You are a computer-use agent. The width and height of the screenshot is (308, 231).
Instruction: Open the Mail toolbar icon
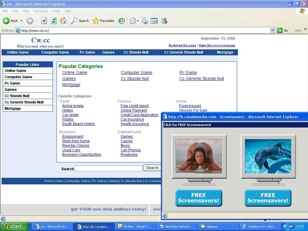[133, 21]
